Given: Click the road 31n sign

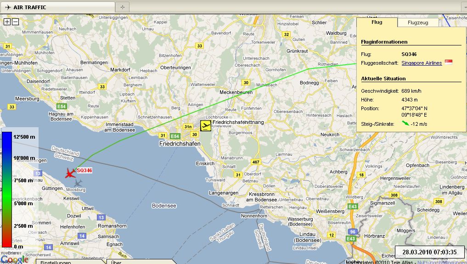Looking at the screenshot, I should click(x=188, y=127).
